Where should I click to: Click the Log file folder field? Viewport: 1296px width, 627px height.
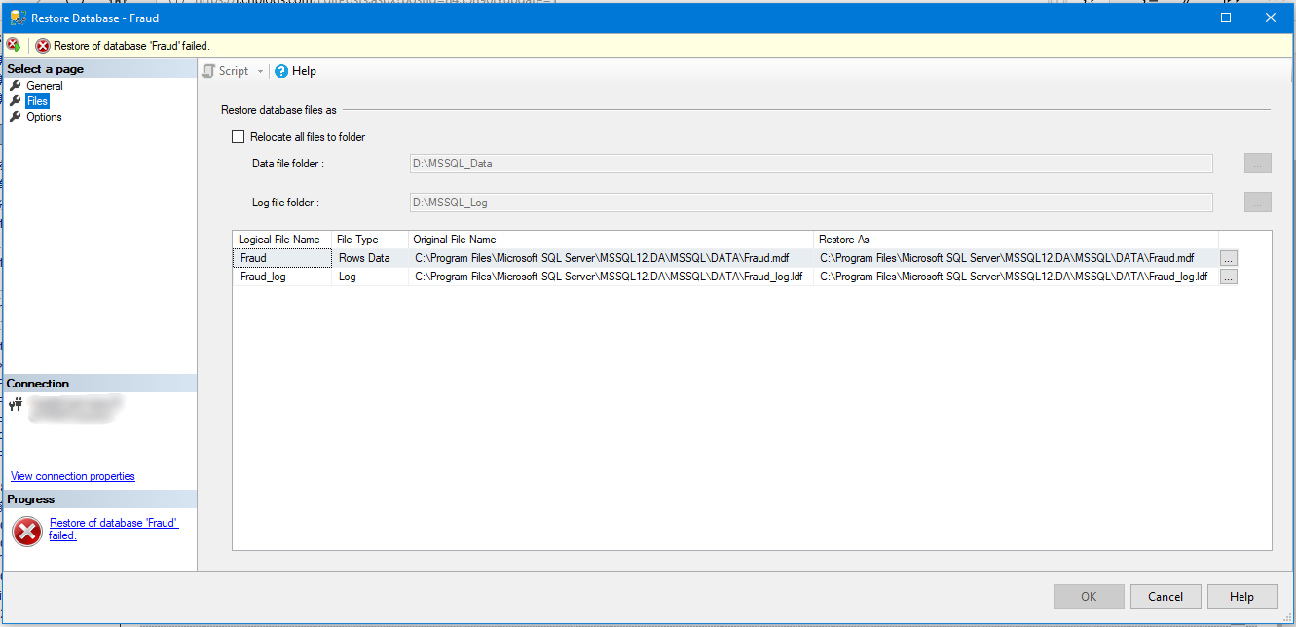[811, 203]
